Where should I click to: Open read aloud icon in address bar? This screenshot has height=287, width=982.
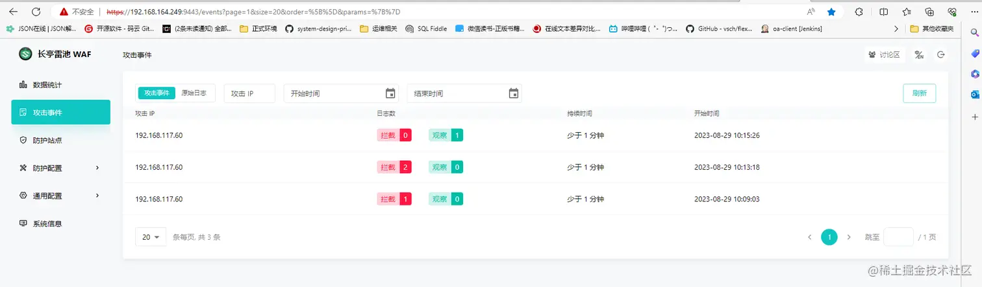click(x=811, y=12)
